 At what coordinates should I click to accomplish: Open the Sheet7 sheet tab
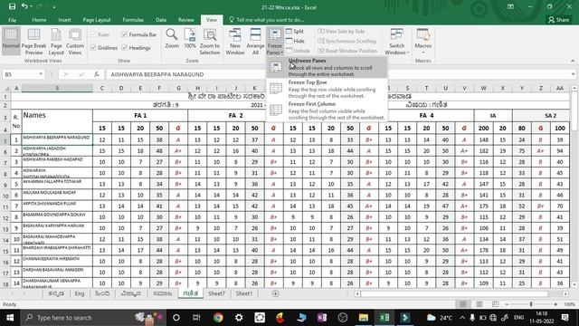pos(216,293)
